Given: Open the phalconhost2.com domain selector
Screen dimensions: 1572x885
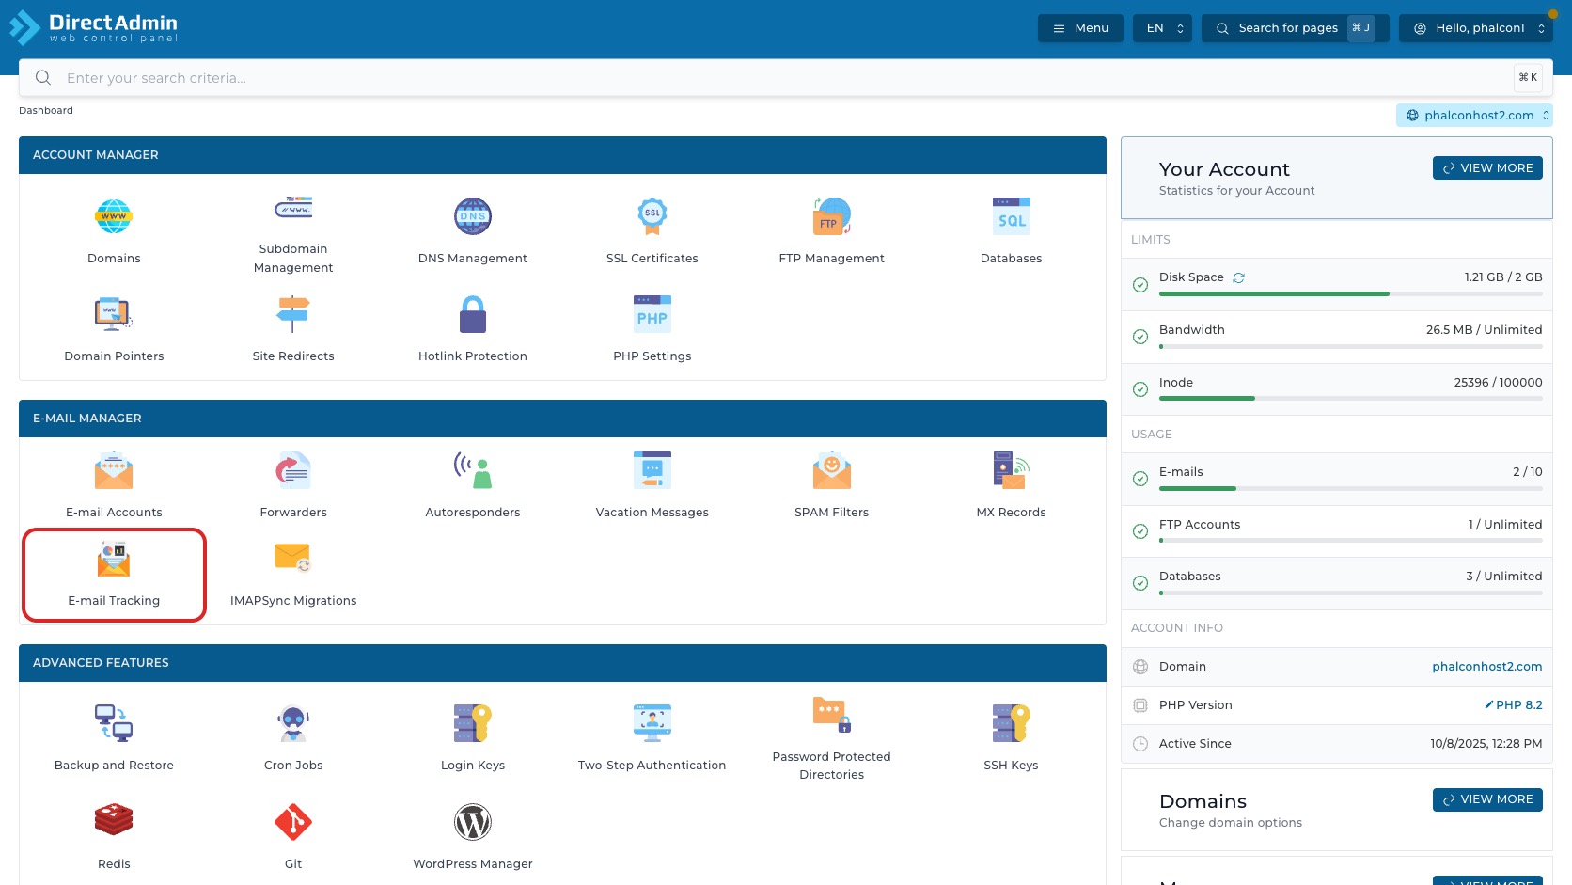Looking at the screenshot, I should click(x=1474, y=115).
